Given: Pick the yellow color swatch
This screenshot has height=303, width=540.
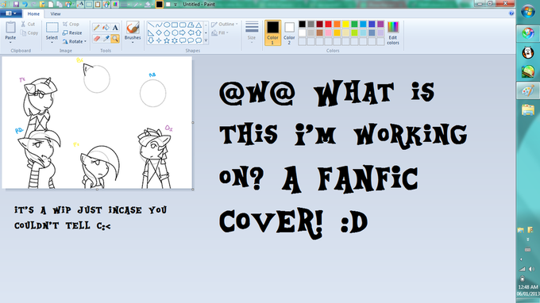Looking at the screenshot, I should [345, 24].
